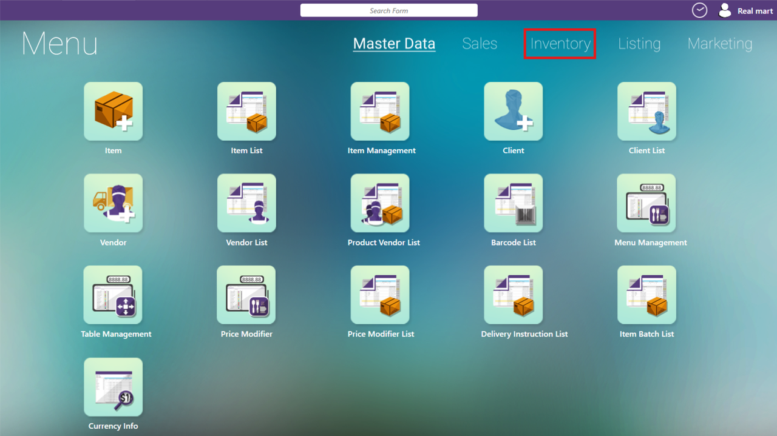Open the Item List icon
777x436 pixels.
(246, 112)
